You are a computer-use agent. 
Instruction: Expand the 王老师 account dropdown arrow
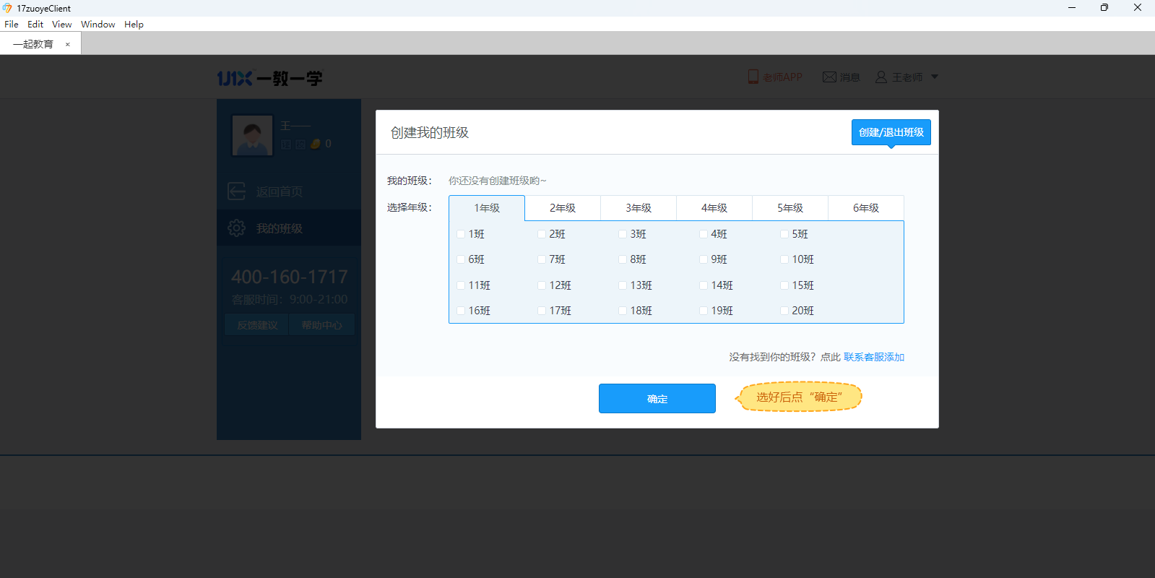[x=934, y=77]
